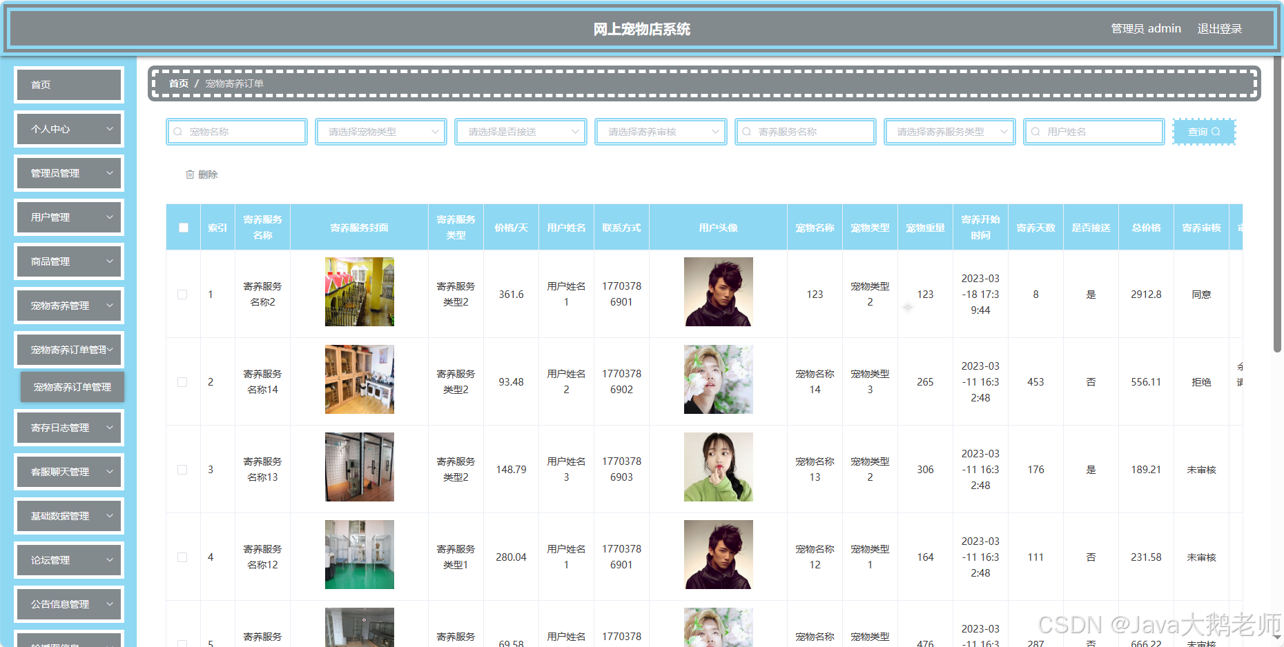Click user avatar in row 1
Screen dimensions: 1284x647
(x=719, y=292)
